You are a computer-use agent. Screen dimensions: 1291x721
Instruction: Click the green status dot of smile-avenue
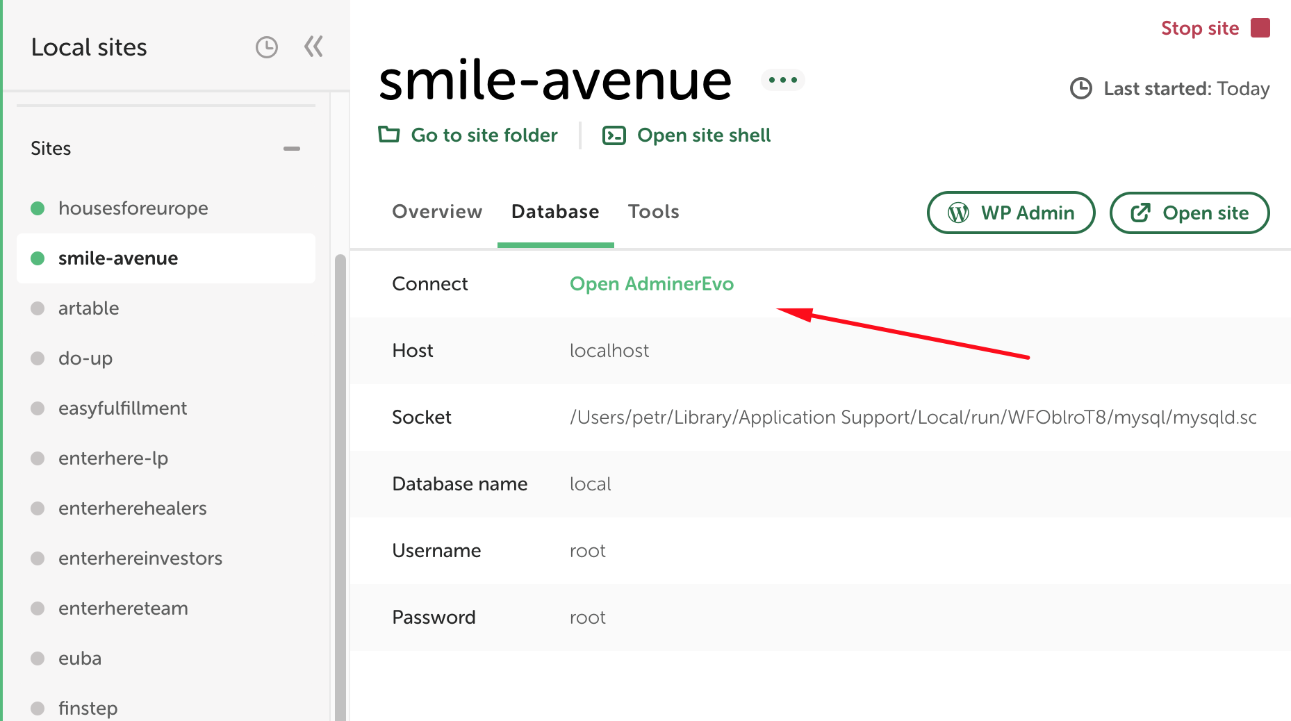point(38,258)
